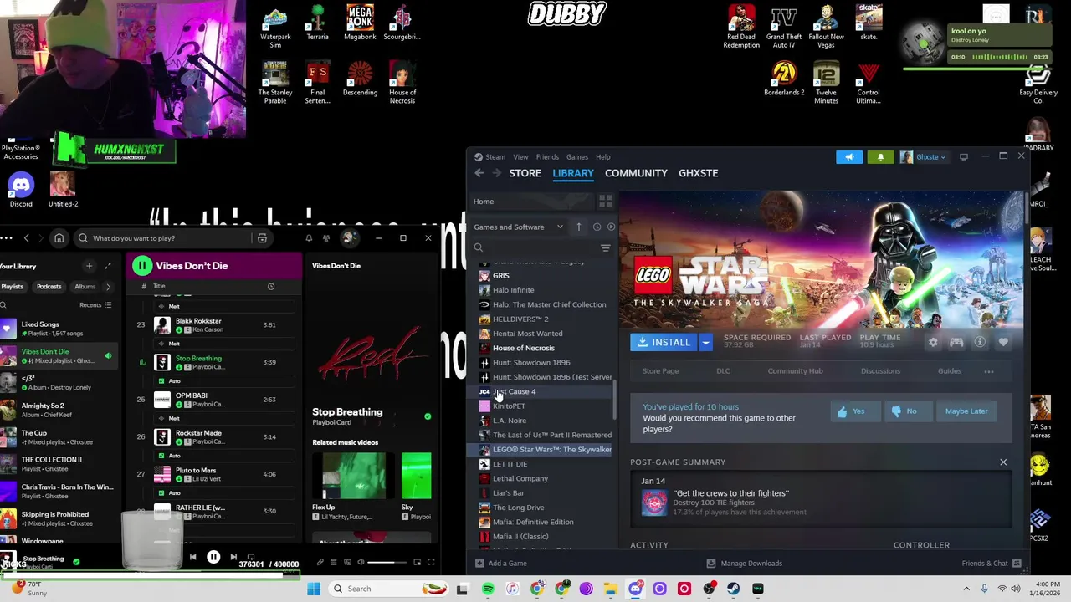Screen dimensions: 1071x602
Task: Adjust Spotify volume slider
Action: click(x=387, y=562)
